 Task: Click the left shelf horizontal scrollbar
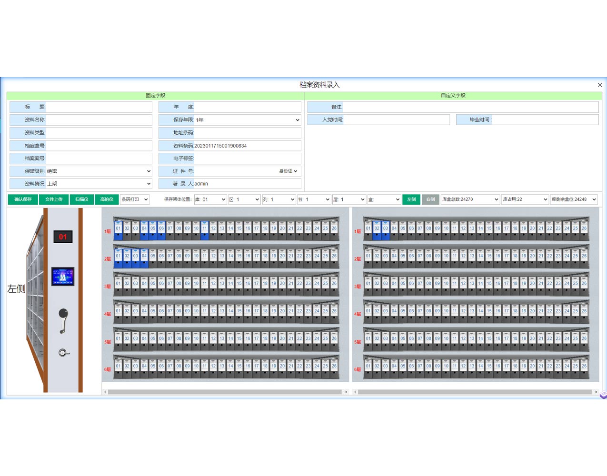226,392
